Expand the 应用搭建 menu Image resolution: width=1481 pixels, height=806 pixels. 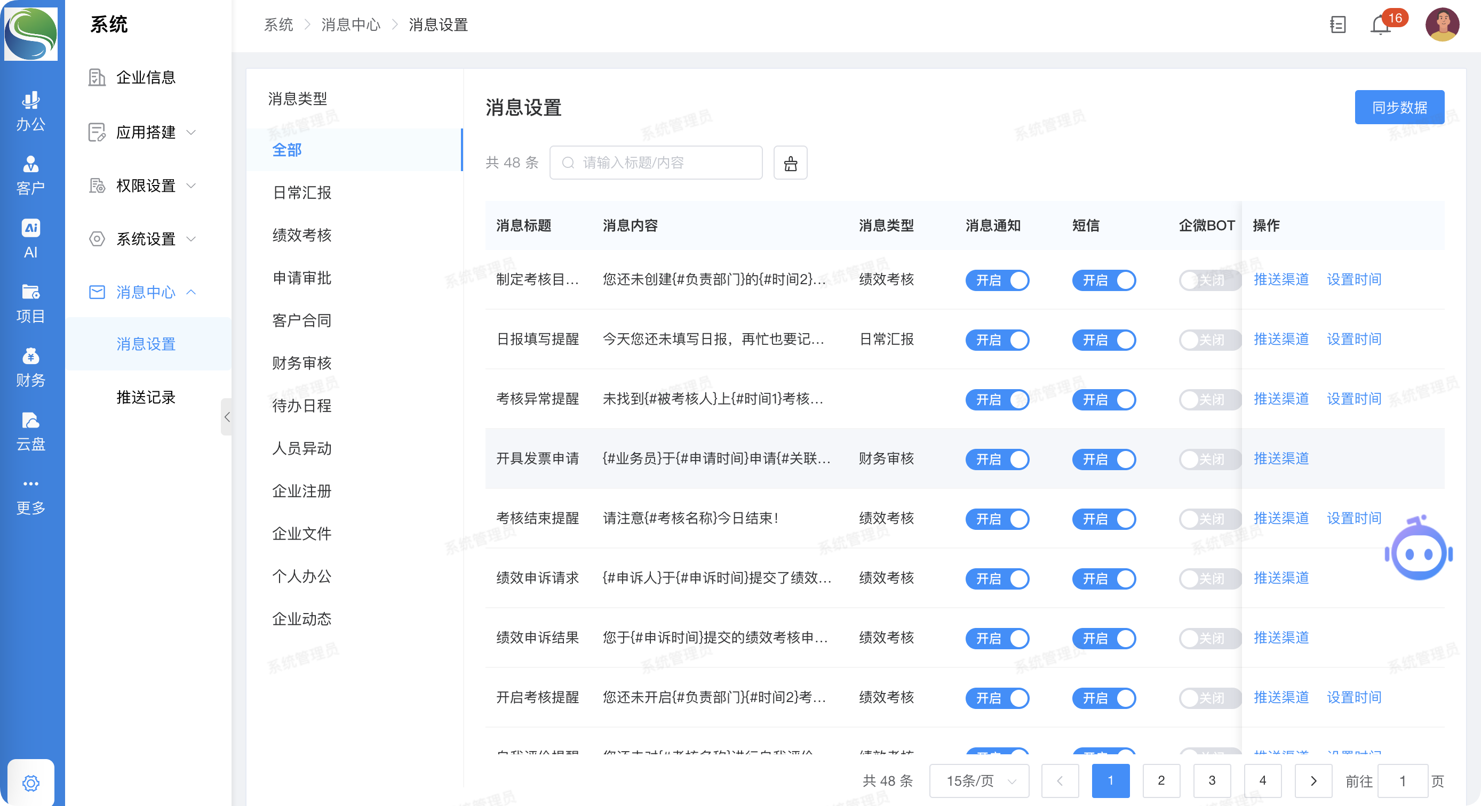point(146,133)
